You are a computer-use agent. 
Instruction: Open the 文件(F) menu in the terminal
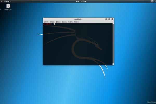tap(46, 22)
